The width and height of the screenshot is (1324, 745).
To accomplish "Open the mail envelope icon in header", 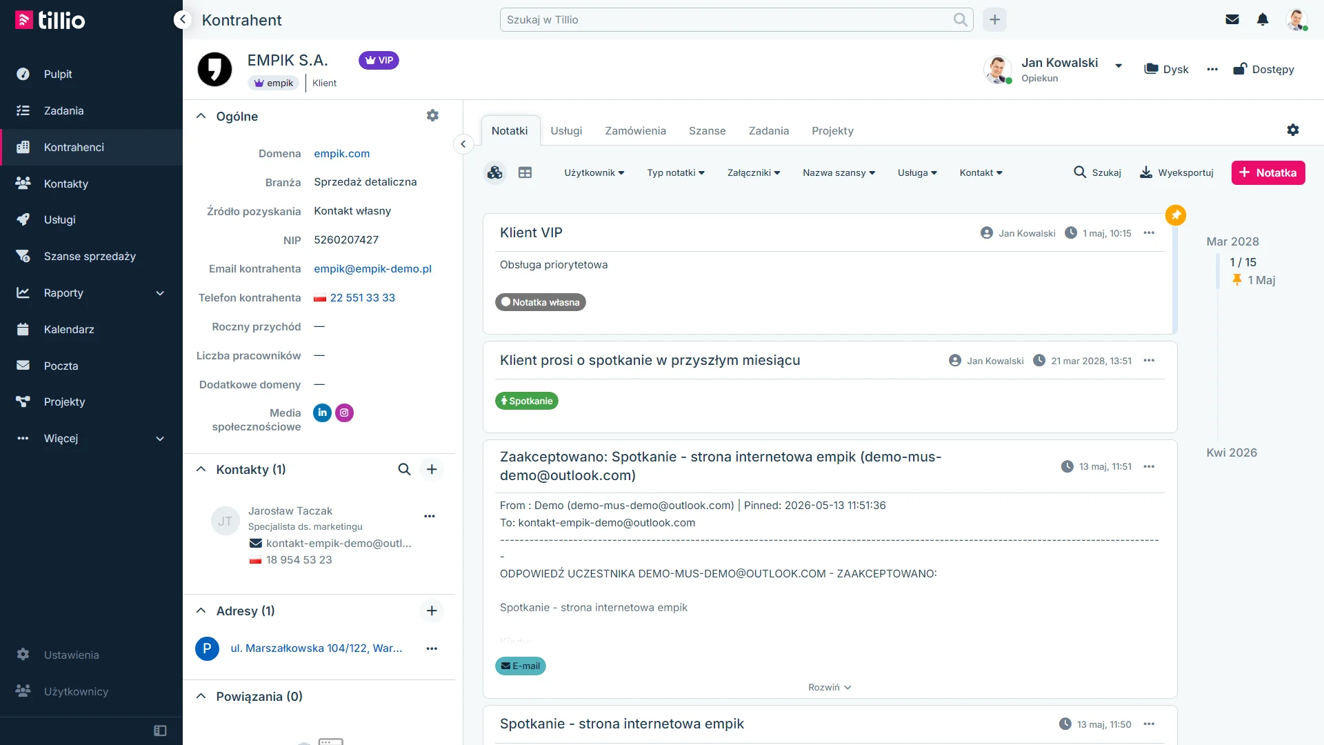I will (x=1232, y=19).
